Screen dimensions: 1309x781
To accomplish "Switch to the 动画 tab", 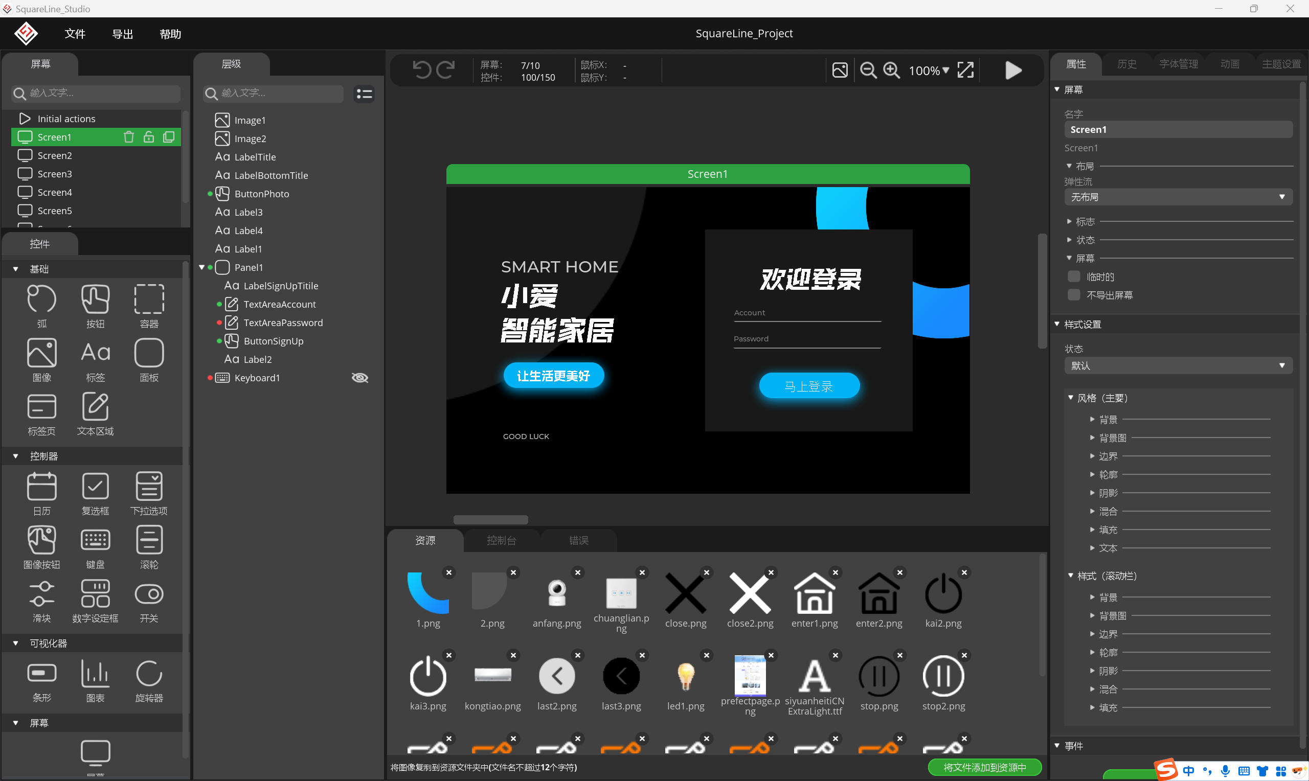I will click(1230, 64).
